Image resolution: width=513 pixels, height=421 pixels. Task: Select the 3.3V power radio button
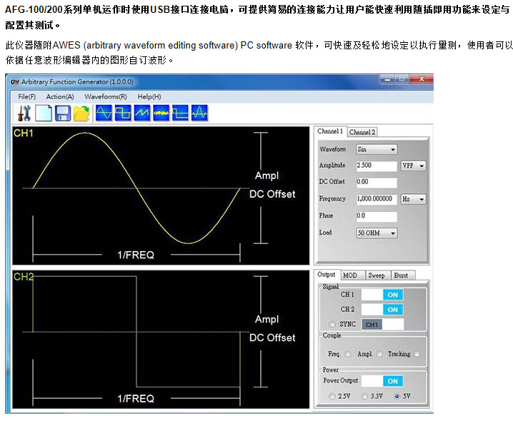(x=366, y=396)
